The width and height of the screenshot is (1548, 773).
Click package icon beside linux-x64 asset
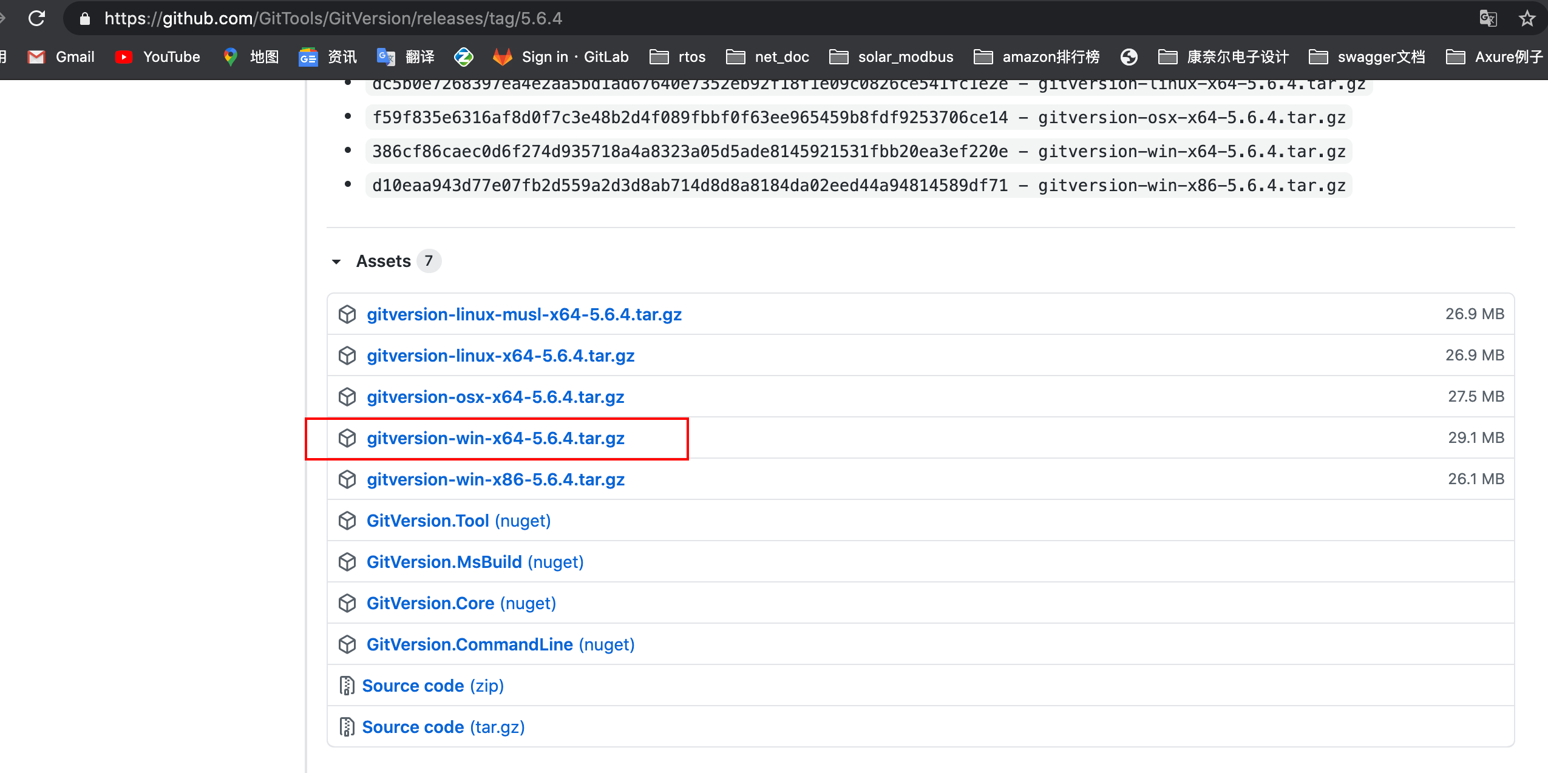click(347, 356)
